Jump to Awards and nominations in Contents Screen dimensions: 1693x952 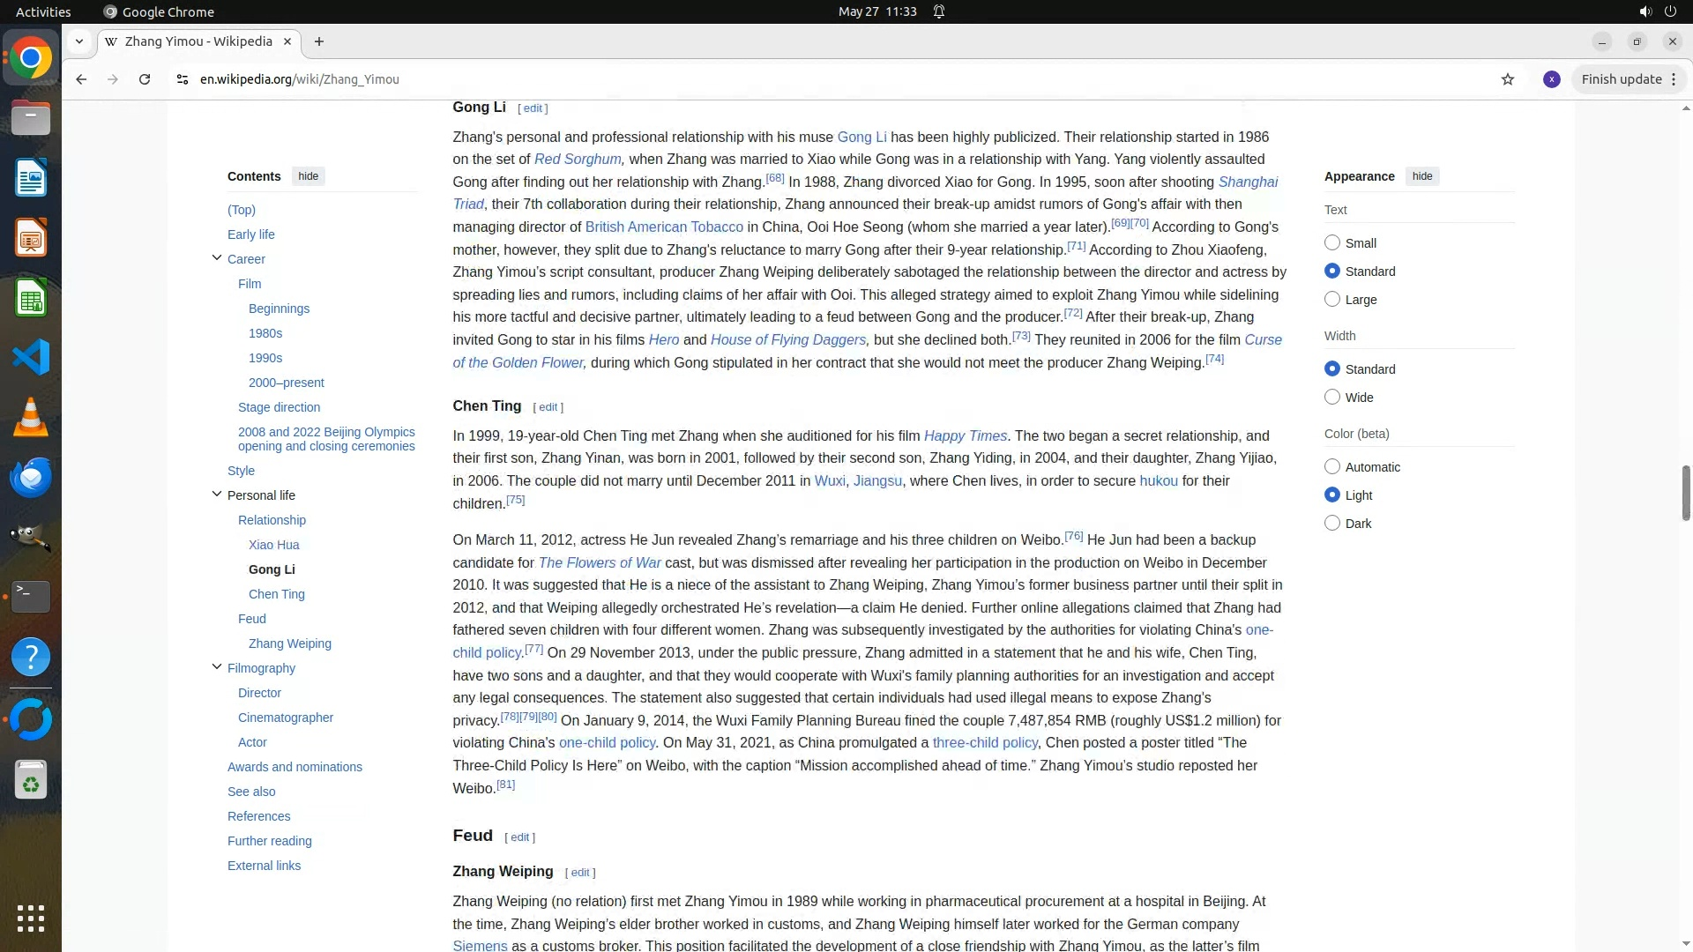pyautogui.click(x=295, y=767)
